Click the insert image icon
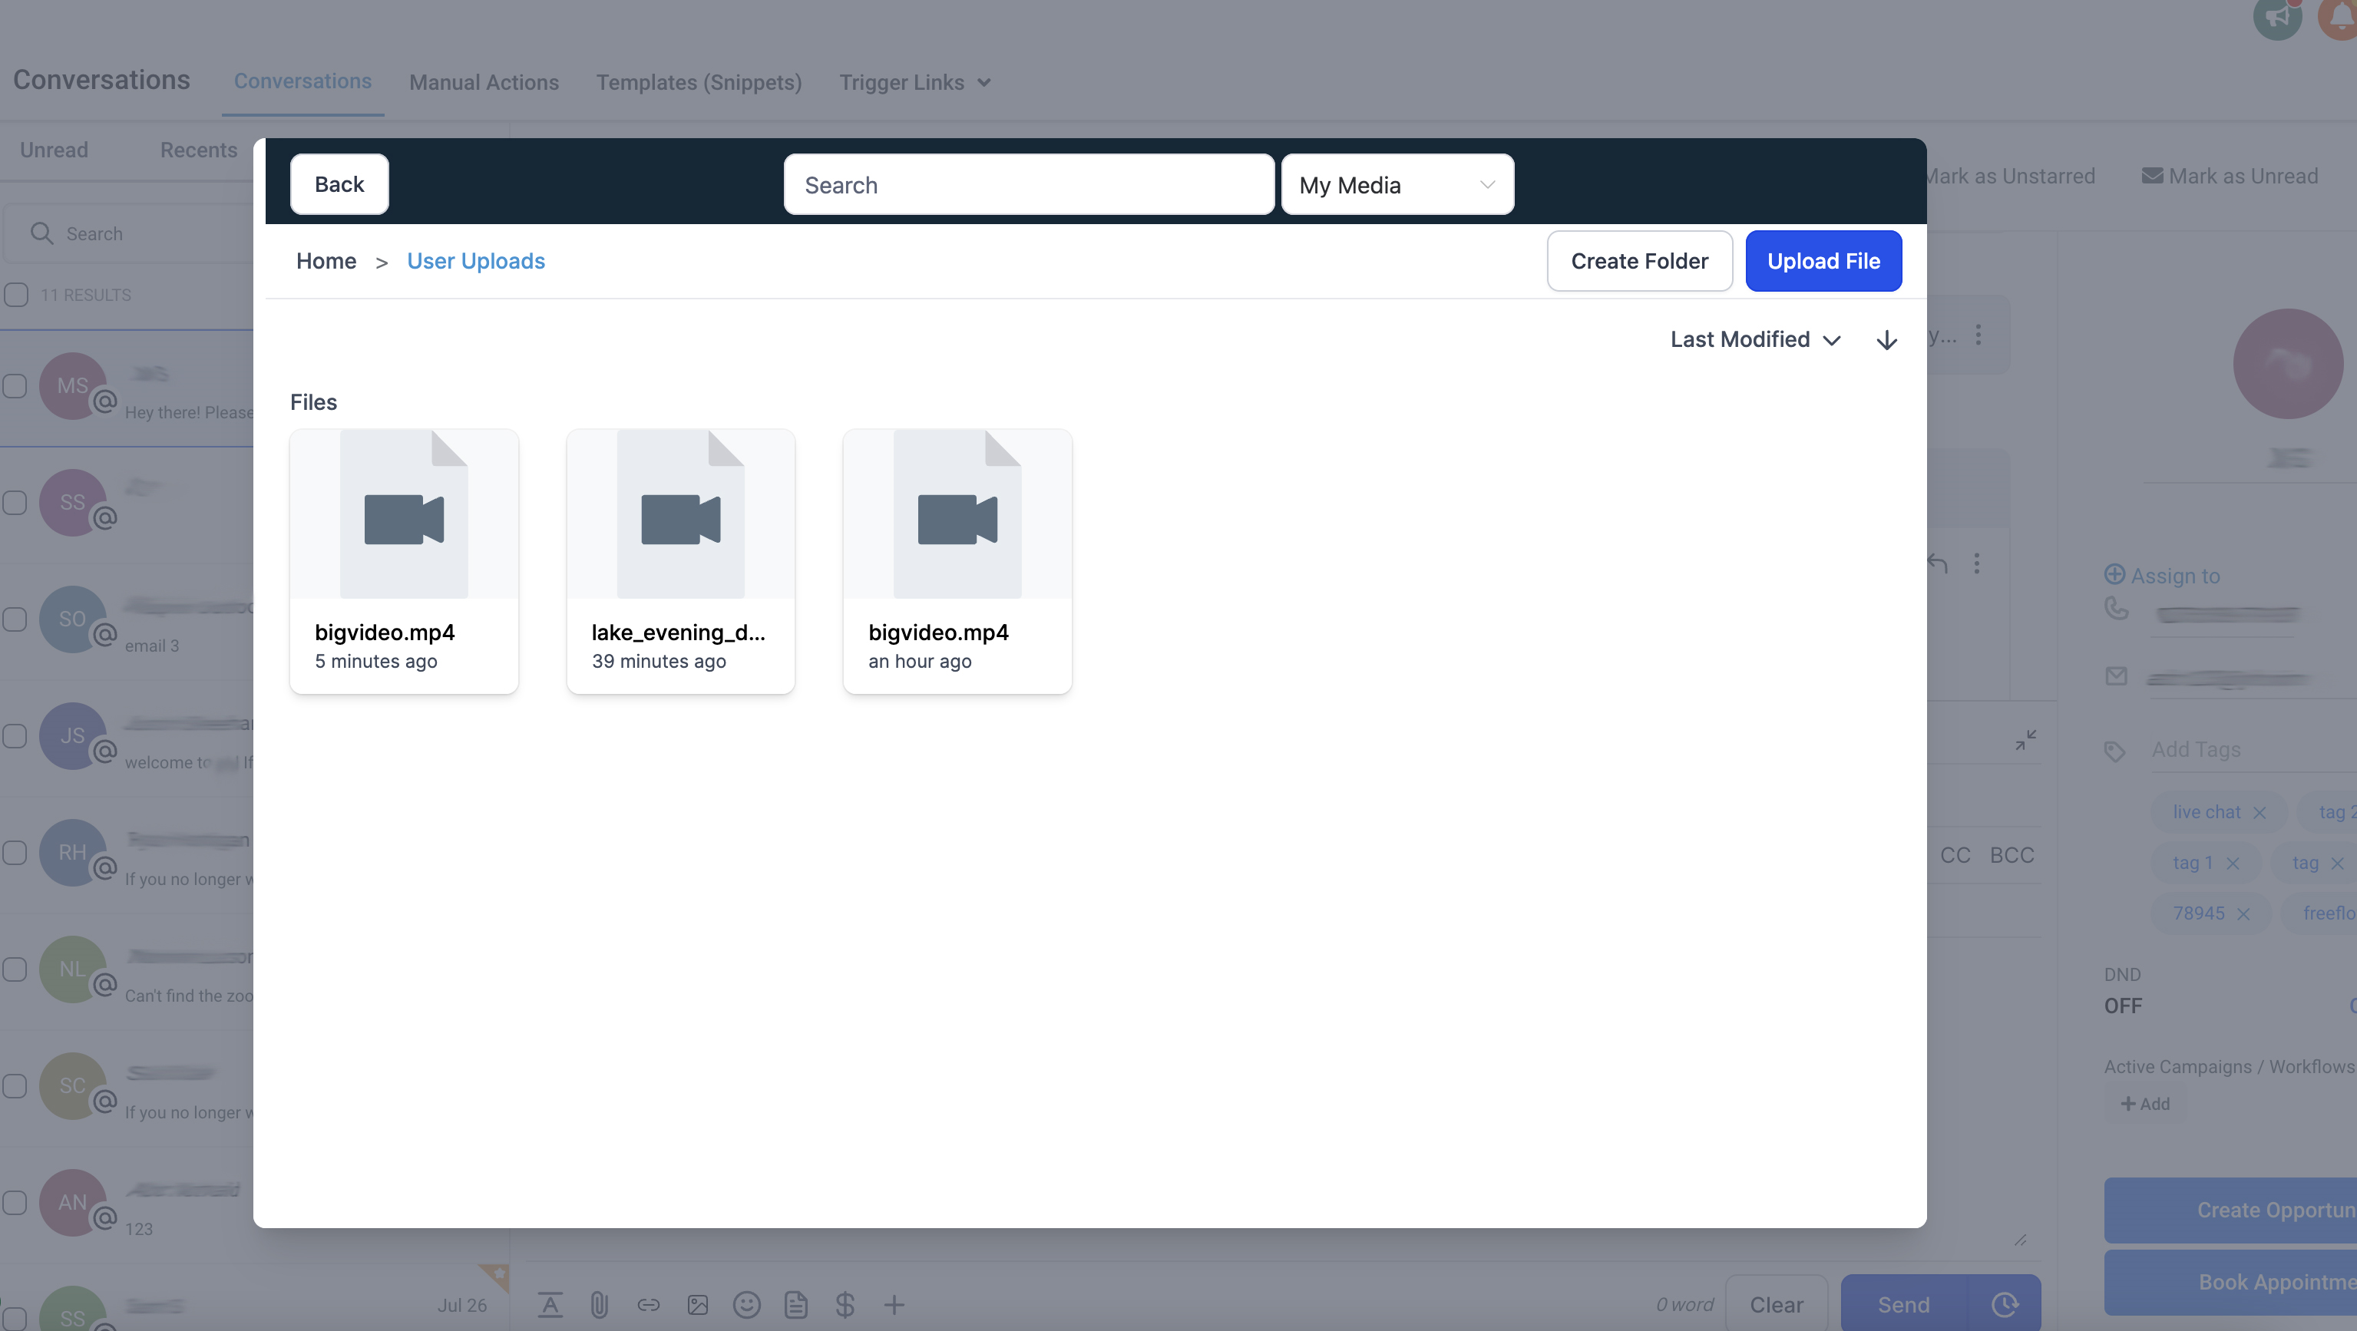The width and height of the screenshot is (2357, 1331). click(698, 1304)
